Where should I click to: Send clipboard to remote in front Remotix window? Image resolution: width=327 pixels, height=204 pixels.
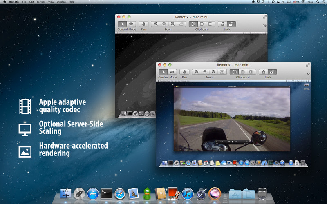(243, 72)
